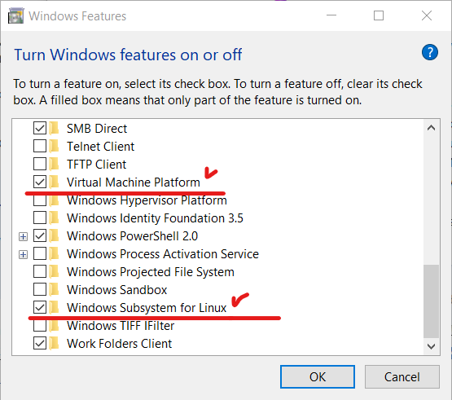Select the Windows Sandbox label
452x400 pixels.
coord(117,290)
